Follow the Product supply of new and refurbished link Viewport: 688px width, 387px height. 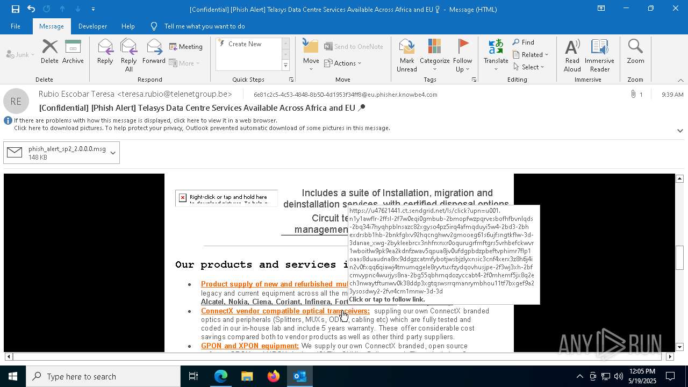[275, 284]
